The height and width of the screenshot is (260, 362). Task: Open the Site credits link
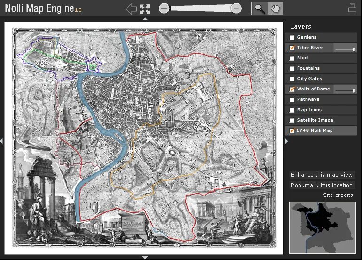click(x=338, y=195)
